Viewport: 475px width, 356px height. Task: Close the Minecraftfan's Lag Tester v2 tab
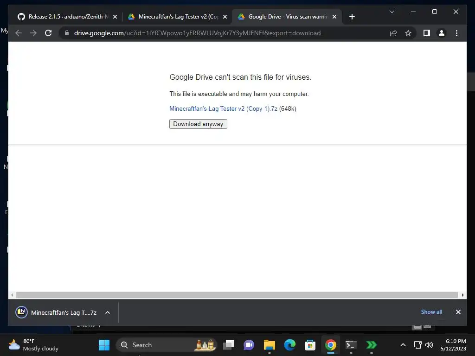pyautogui.click(x=225, y=17)
